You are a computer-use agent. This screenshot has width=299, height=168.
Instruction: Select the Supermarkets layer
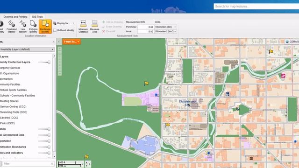[x=6, y=79]
